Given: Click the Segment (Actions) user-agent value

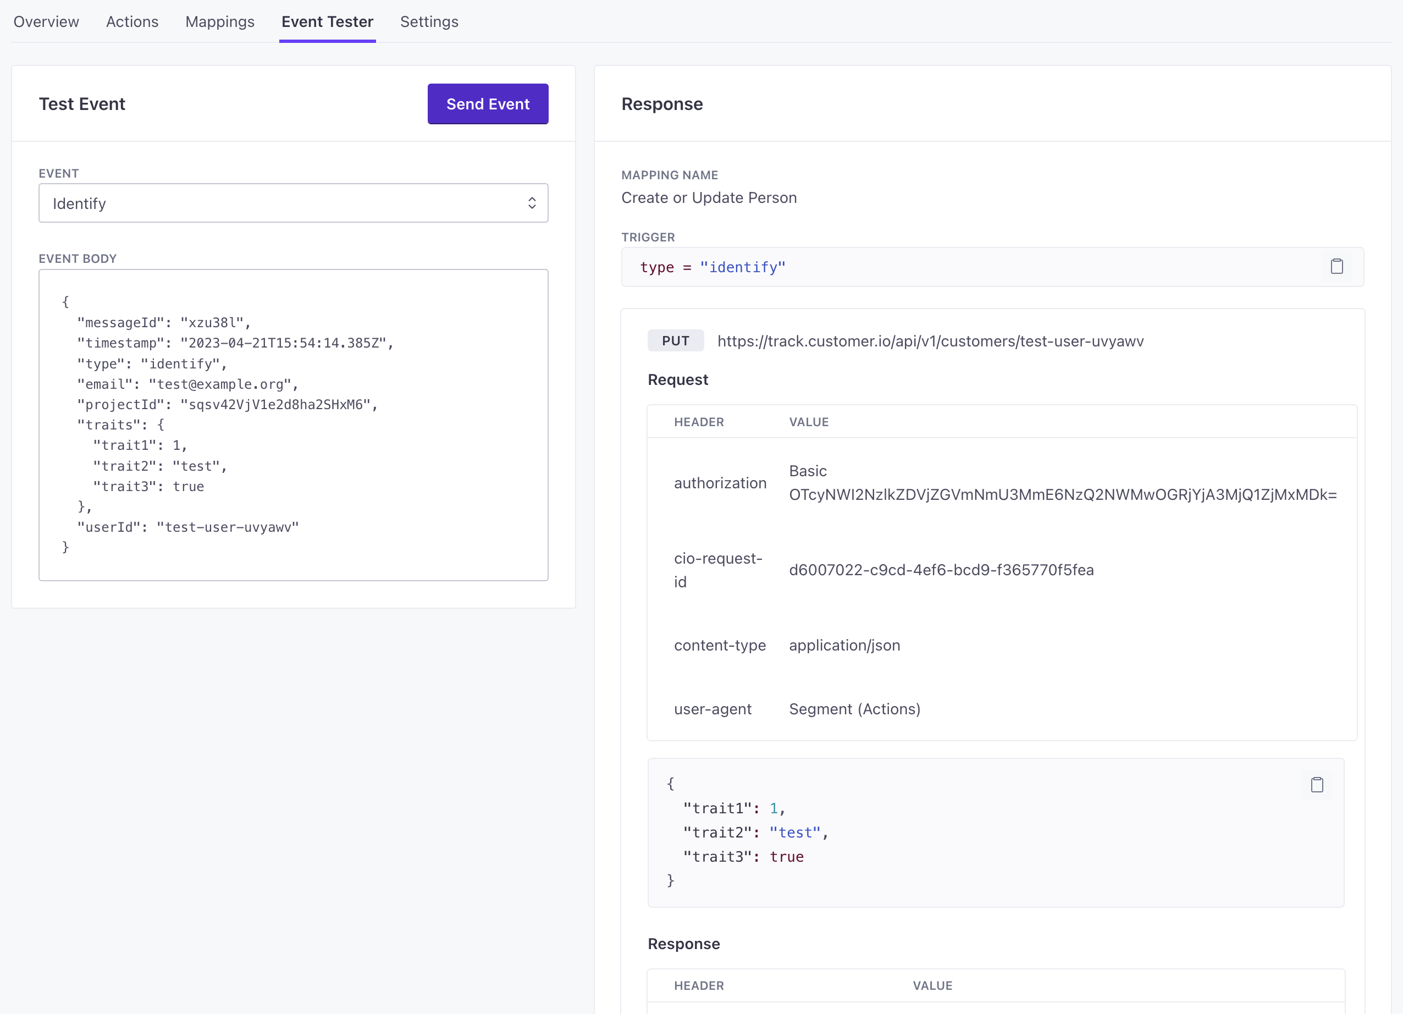Looking at the screenshot, I should (854, 709).
